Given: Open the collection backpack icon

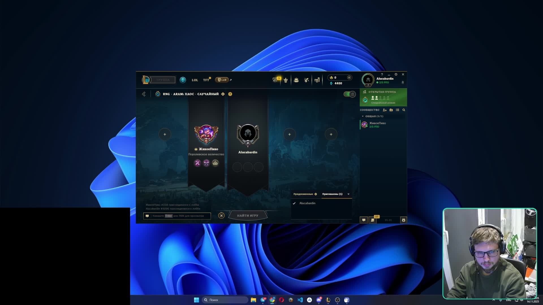Looking at the screenshot, I should (x=296, y=80).
